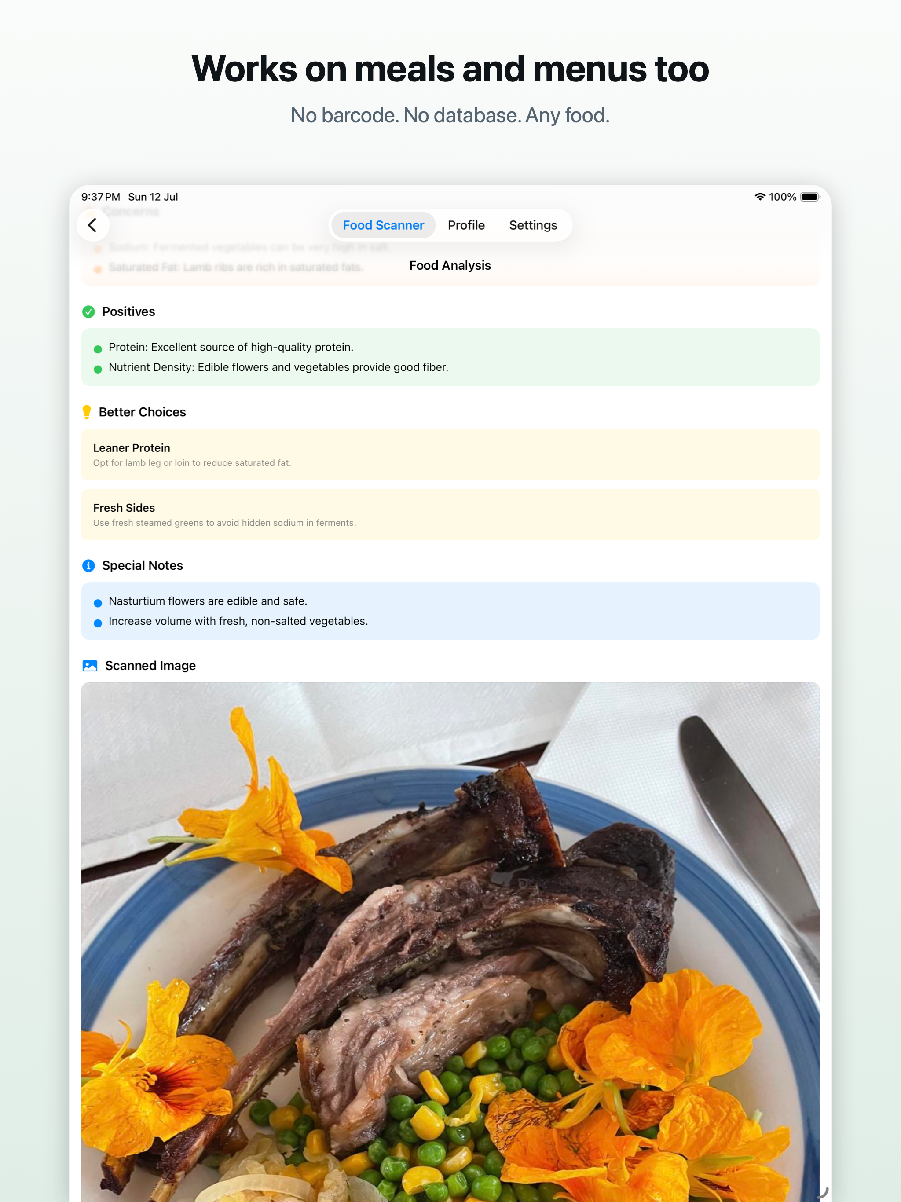Click 'Use fresh steamed greens' text
Screen dimensions: 901x1202
tap(224, 523)
